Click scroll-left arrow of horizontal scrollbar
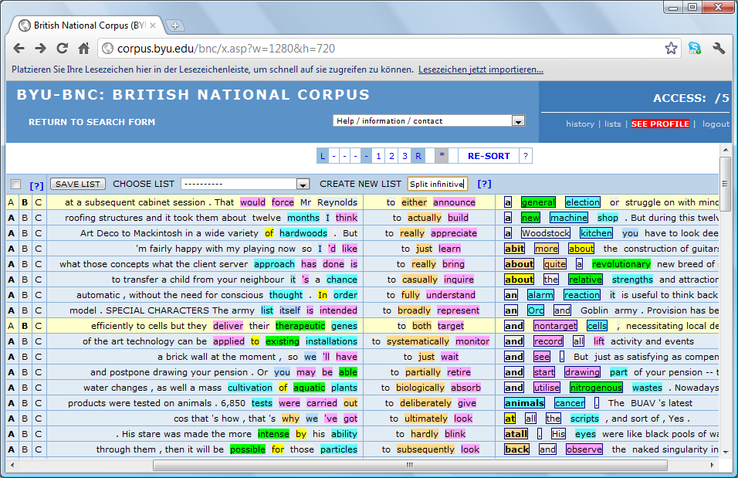Screen dimensions: 738x478 pyautogui.click(x=12, y=466)
